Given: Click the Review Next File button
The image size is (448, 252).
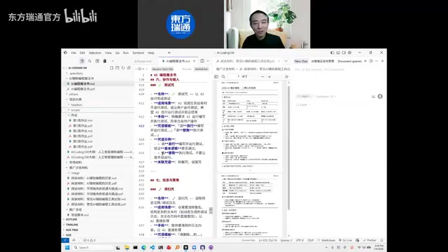Looking at the screenshot, I should pyautogui.click(x=162, y=69).
